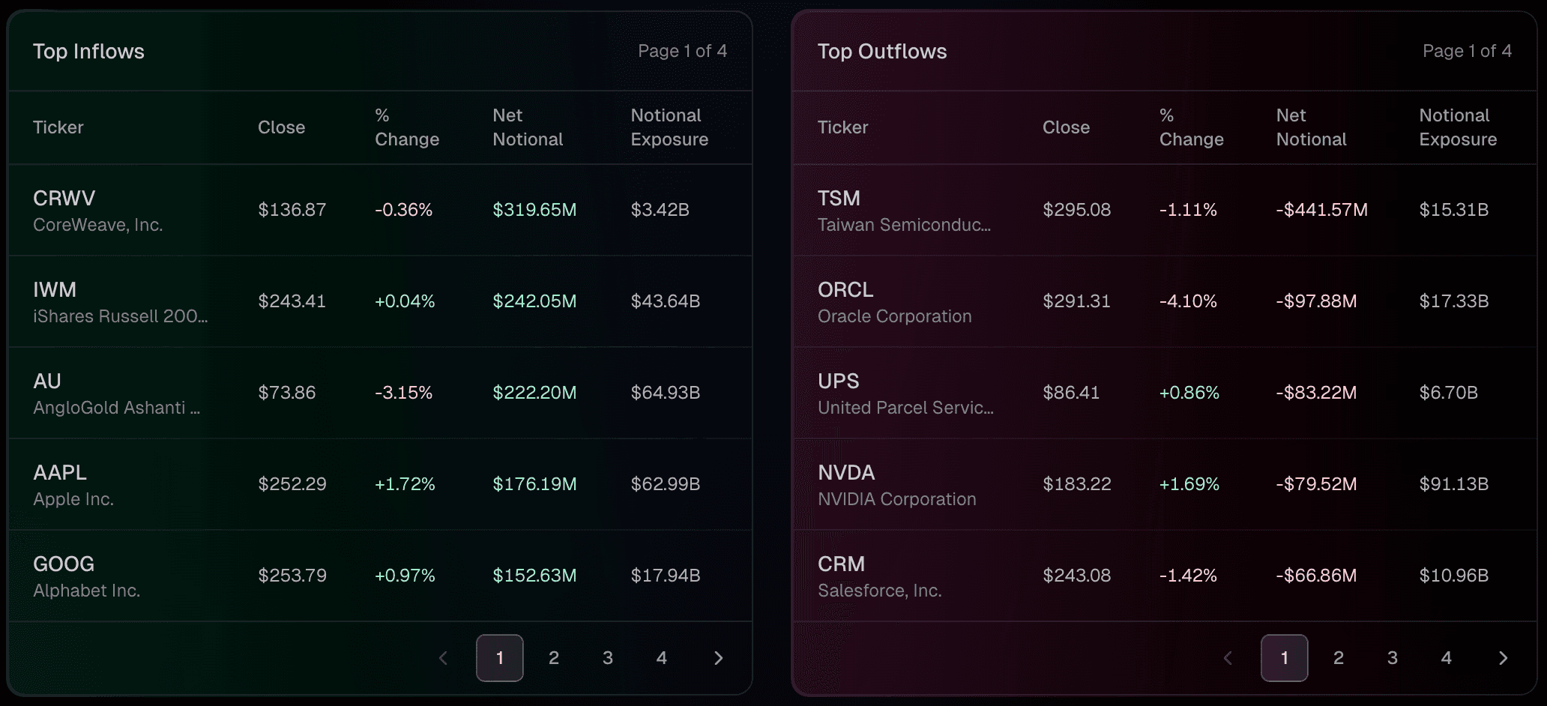Click the Close column header in Top Inflows
This screenshot has height=706, width=1547.
(281, 127)
